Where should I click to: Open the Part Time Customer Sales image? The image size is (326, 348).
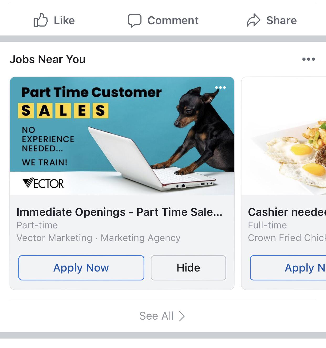[x=122, y=136]
